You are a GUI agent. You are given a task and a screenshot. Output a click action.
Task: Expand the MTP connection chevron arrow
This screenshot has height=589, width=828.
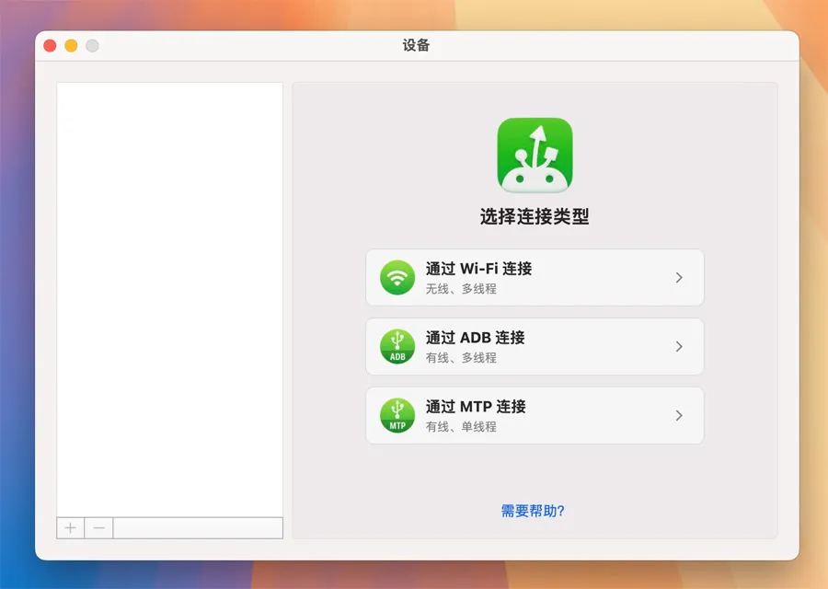click(679, 415)
